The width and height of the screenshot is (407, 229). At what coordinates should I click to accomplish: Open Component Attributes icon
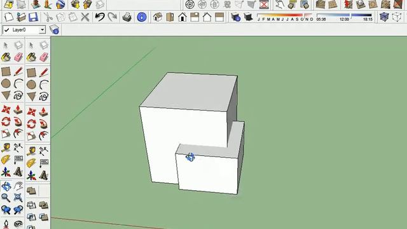click(305, 4)
